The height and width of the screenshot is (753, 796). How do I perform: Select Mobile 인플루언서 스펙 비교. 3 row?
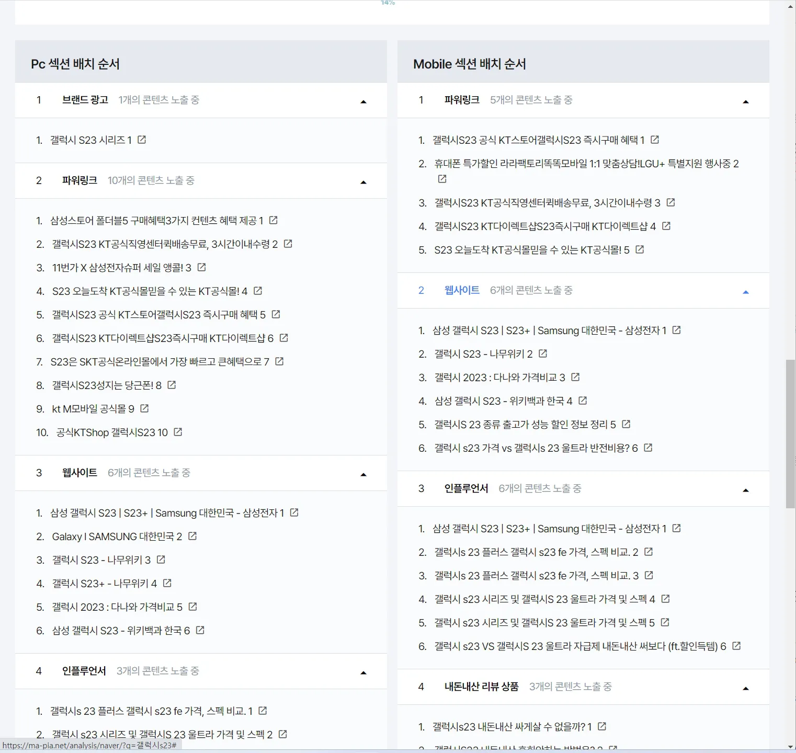(536, 575)
